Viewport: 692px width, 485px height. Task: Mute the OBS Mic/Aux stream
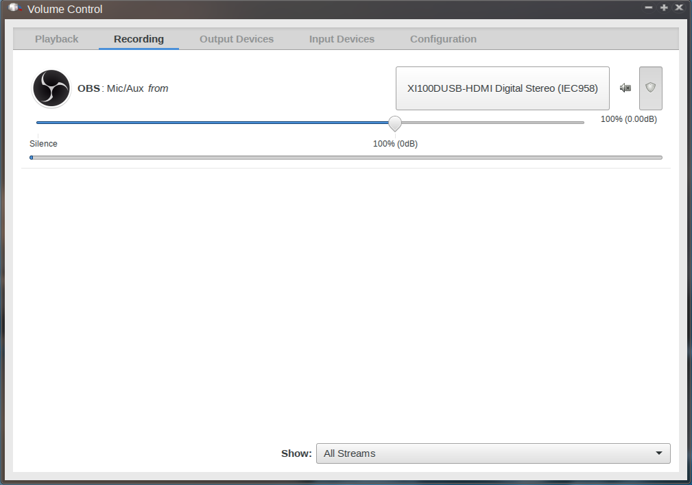tap(625, 88)
